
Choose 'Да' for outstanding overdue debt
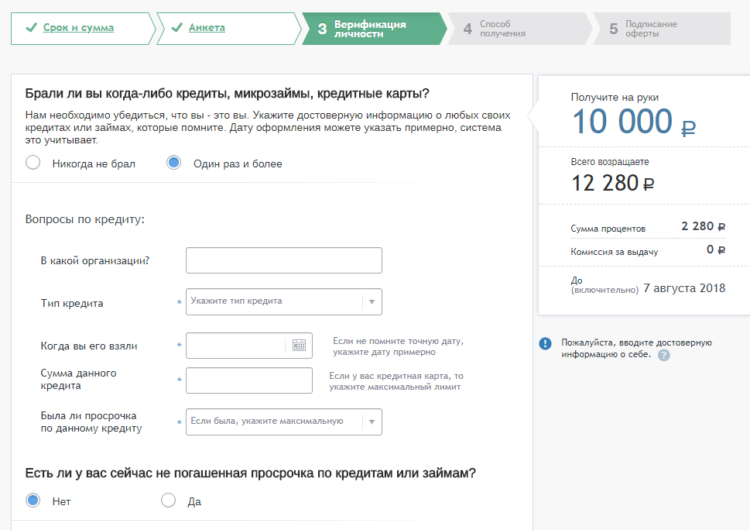(168, 501)
